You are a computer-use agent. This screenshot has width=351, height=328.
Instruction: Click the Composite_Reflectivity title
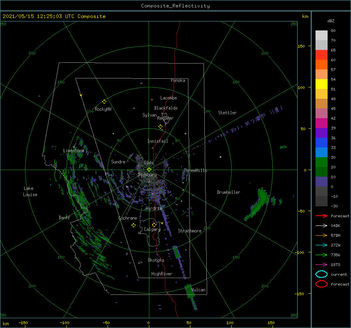(175, 6)
